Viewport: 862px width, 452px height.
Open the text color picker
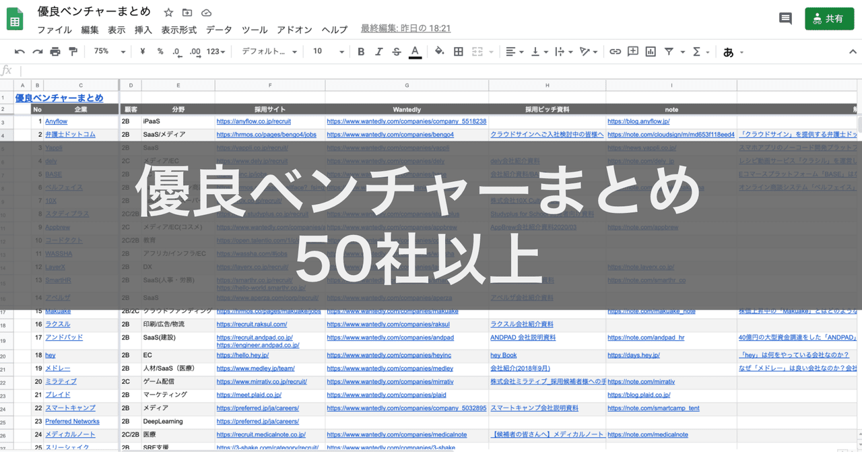tap(413, 51)
